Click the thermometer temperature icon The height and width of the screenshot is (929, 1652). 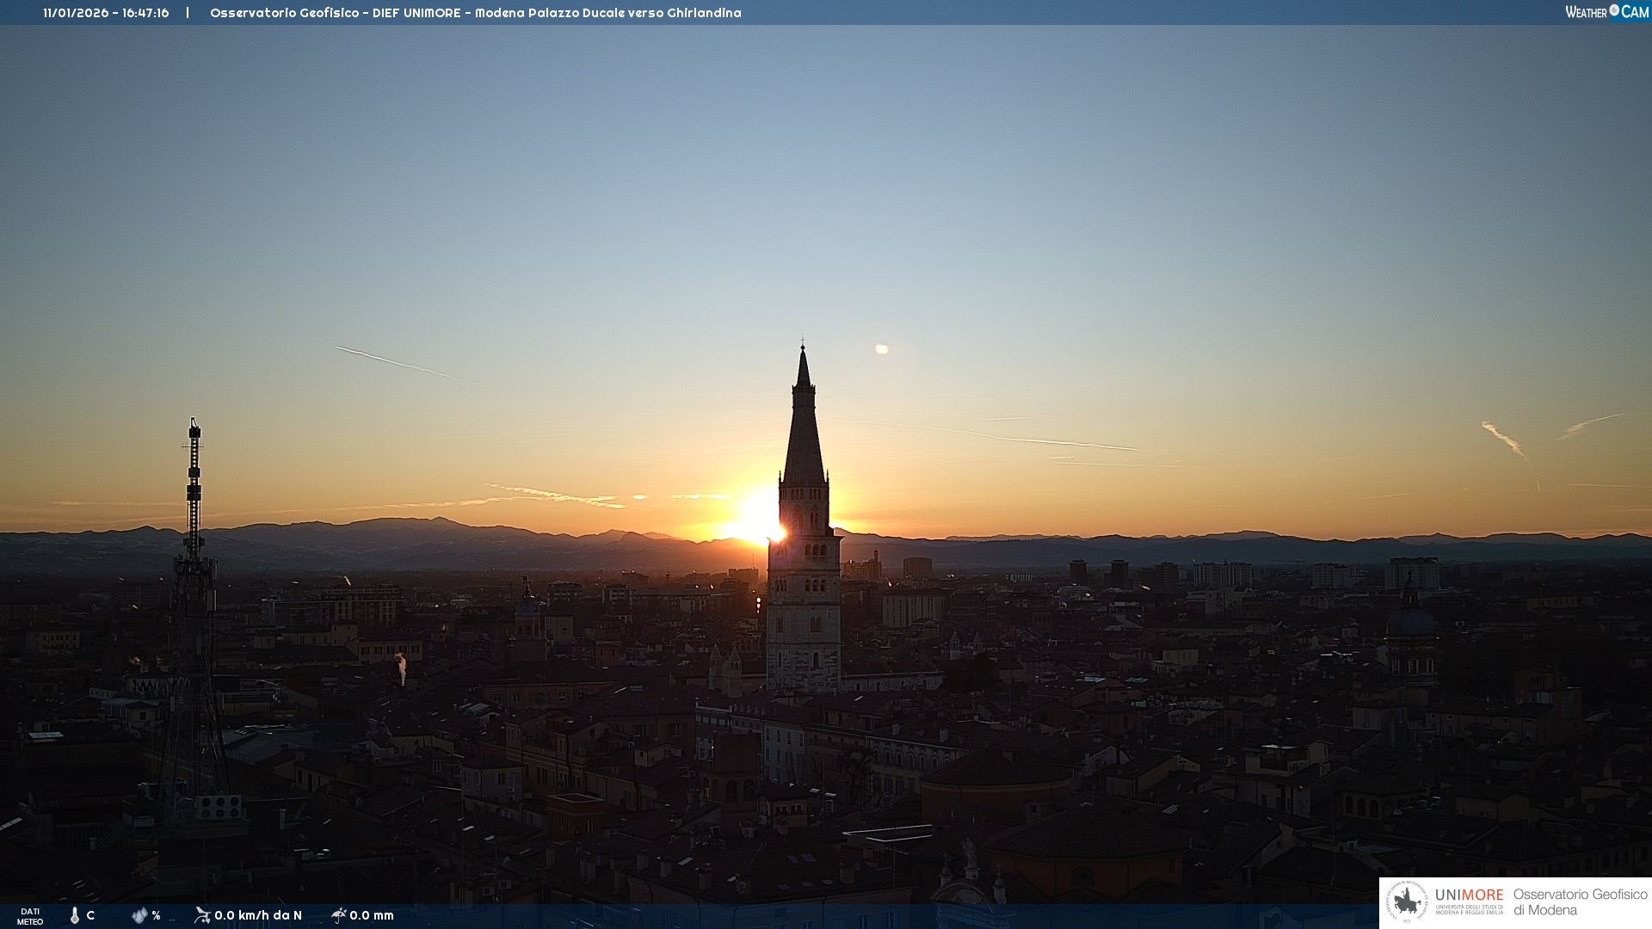75,915
